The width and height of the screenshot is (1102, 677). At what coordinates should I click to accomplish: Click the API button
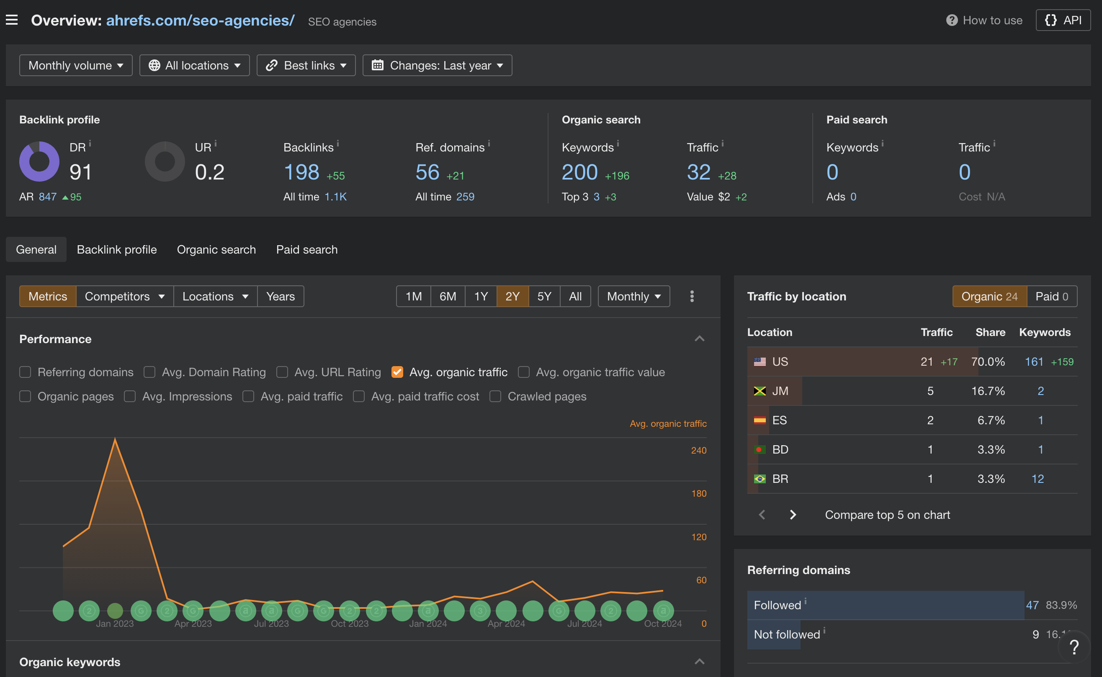(x=1063, y=20)
